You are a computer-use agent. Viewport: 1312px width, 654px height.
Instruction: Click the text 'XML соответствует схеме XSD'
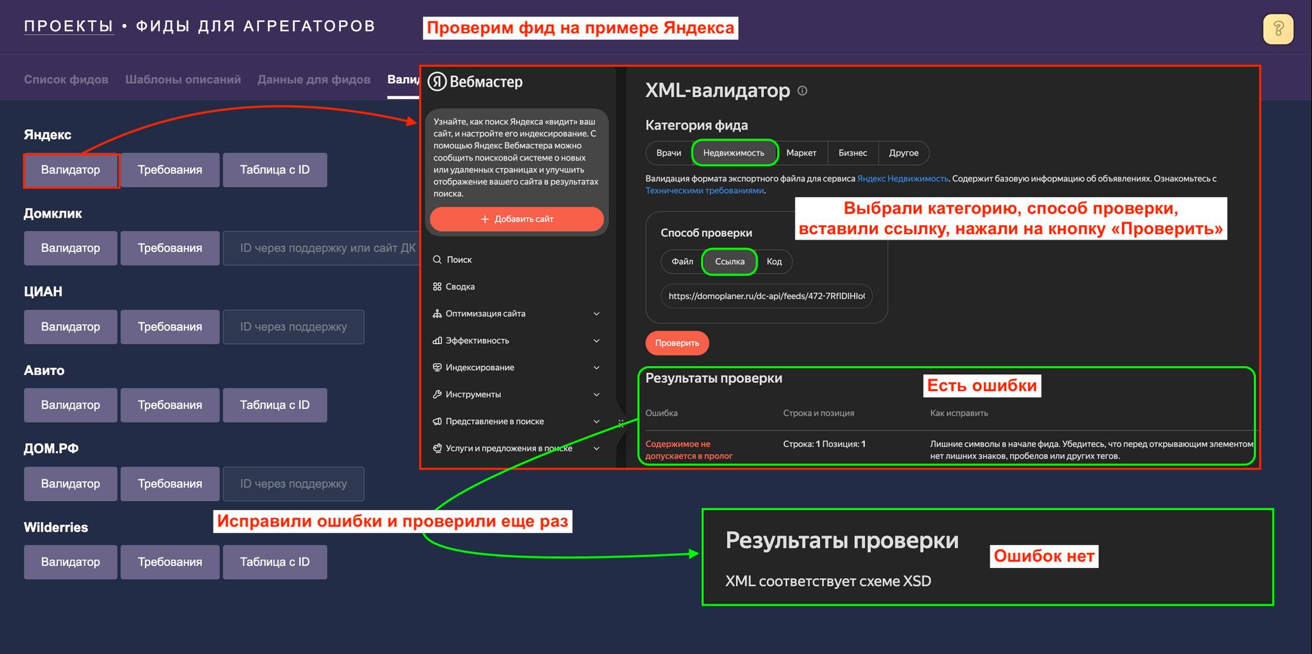(x=828, y=581)
